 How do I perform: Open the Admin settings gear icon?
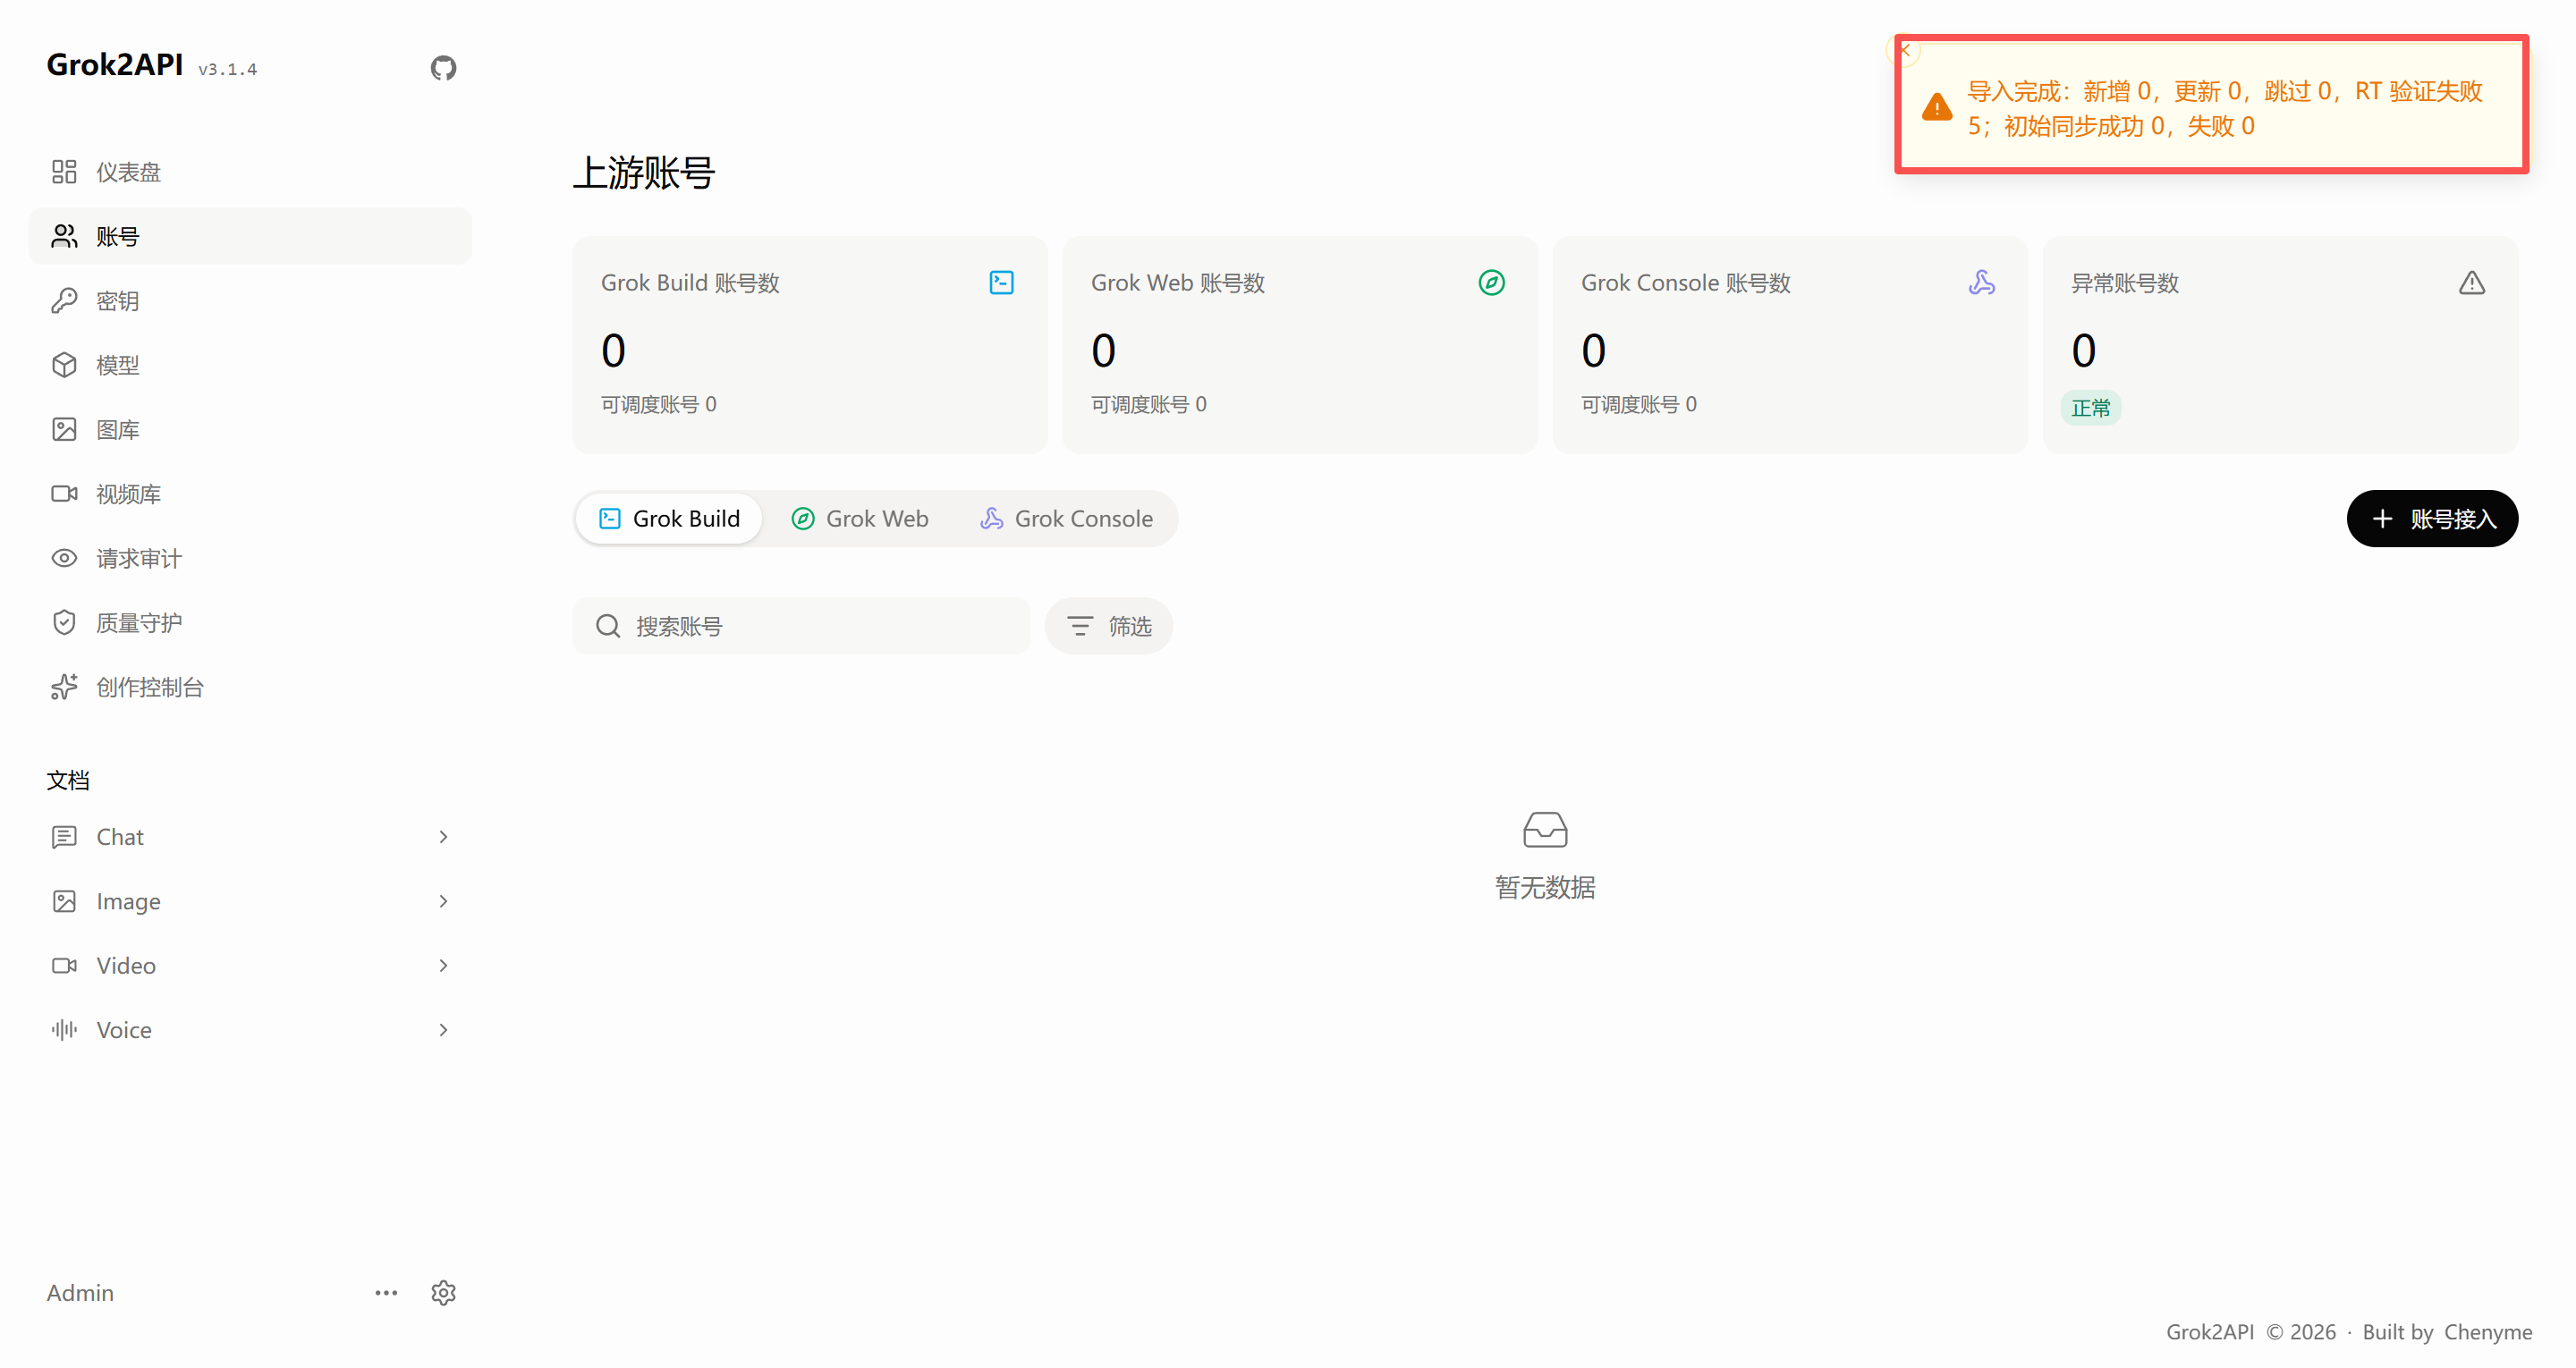click(443, 1293)
